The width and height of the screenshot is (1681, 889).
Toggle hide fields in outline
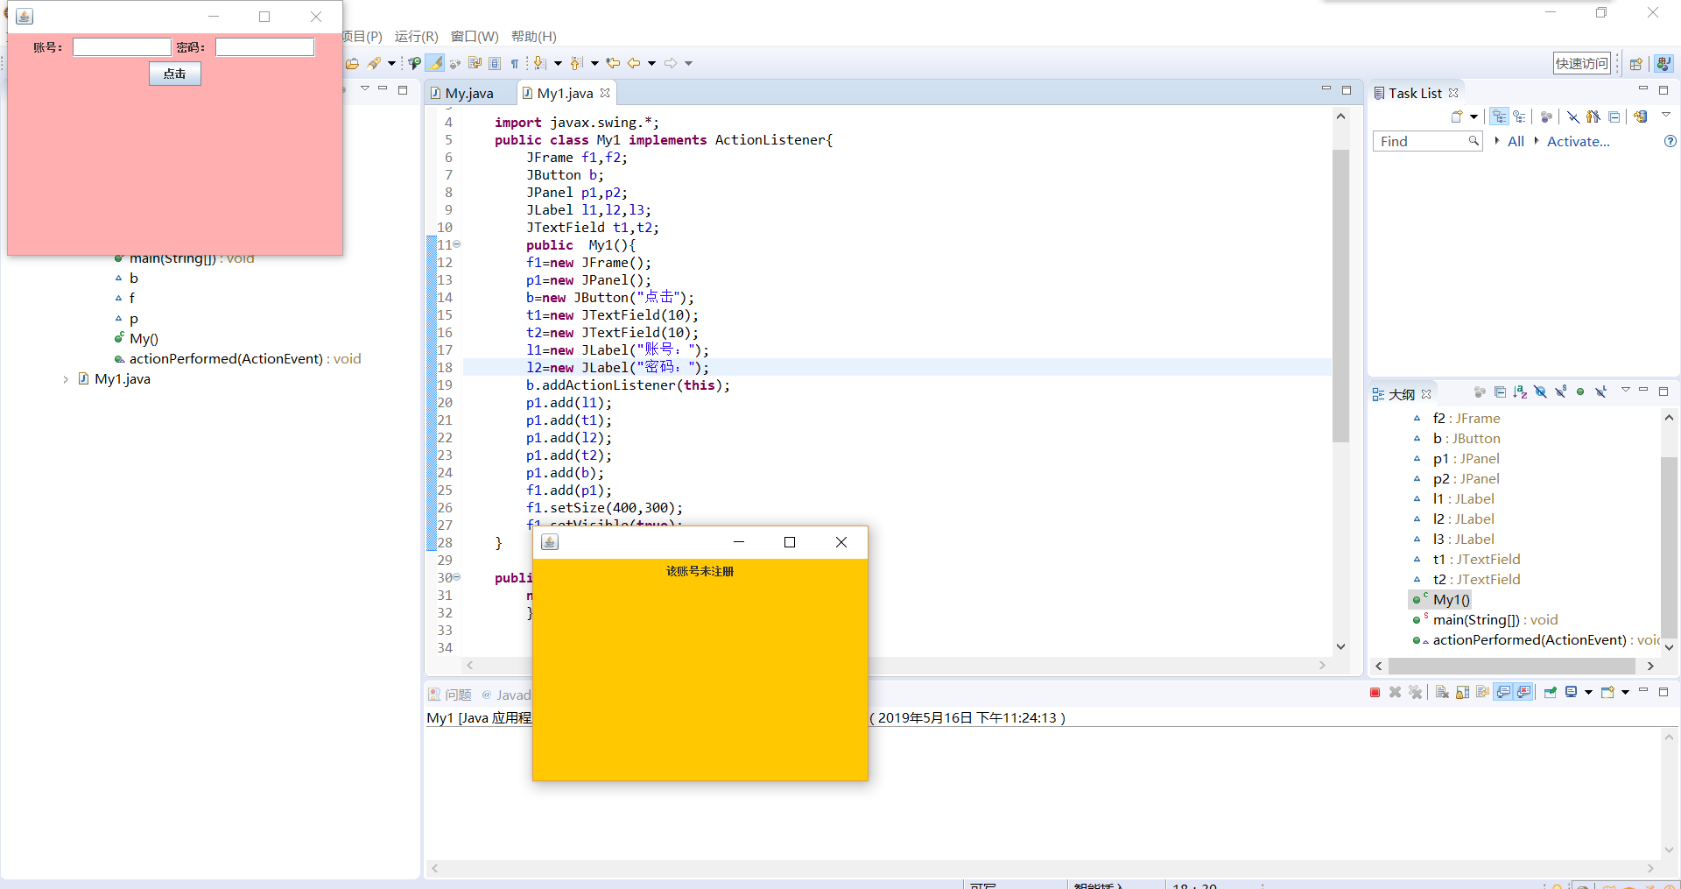(1540, 392)
